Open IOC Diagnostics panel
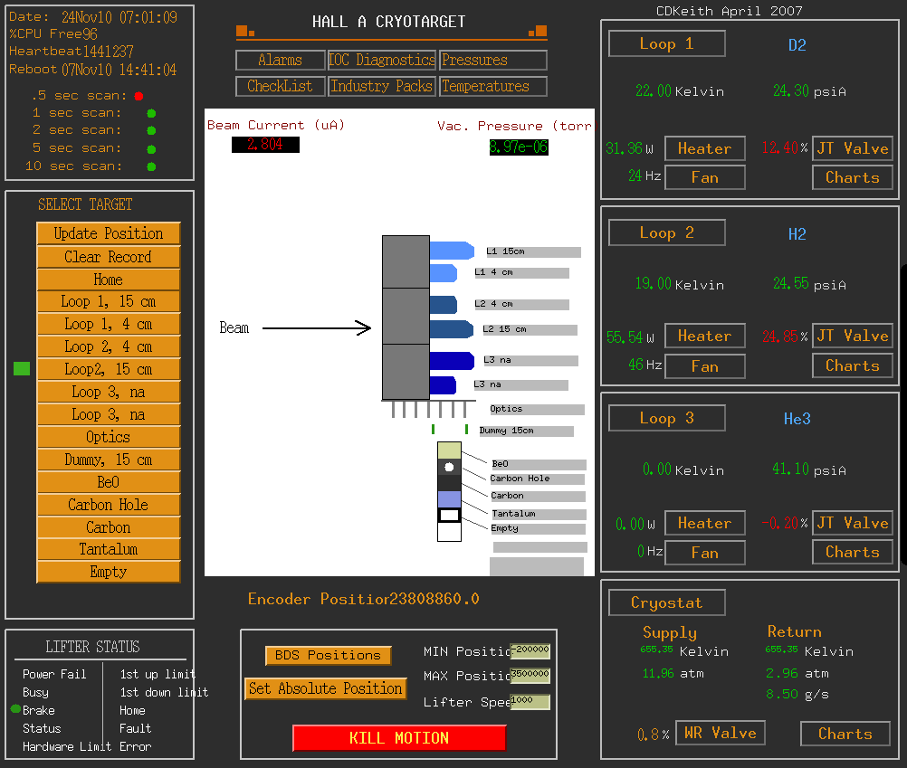This screenshot has height=768, width=907. pos(381,60)
